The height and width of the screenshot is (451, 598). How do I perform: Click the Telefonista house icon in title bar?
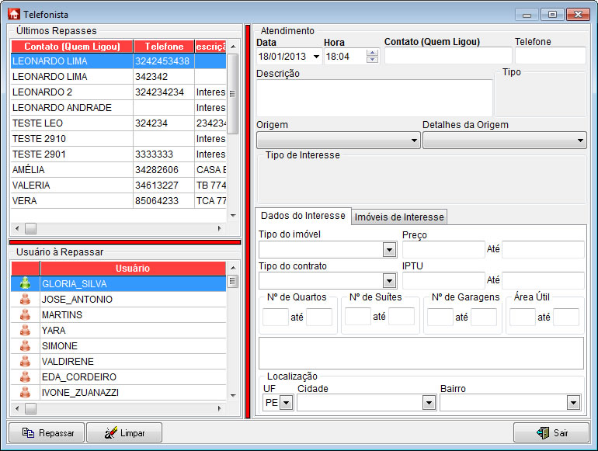pos(13,14)
